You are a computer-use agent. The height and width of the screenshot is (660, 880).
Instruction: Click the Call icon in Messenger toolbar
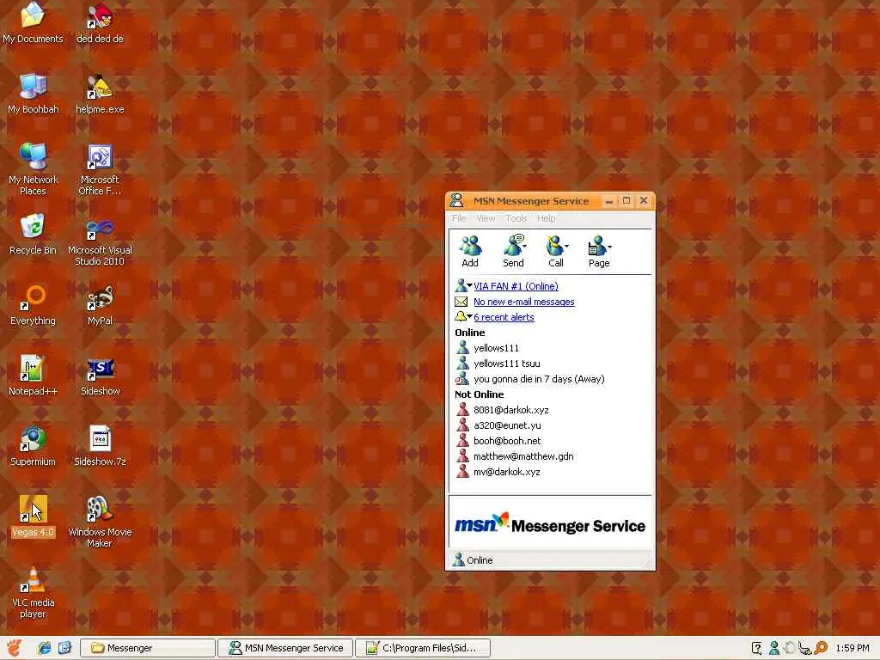tap(554, 251)
